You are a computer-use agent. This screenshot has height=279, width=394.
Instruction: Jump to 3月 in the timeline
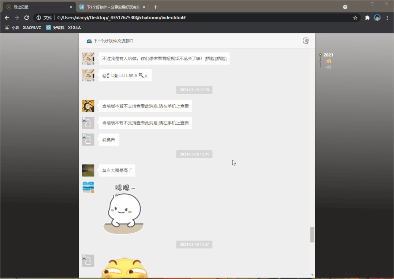pos(328,61)
